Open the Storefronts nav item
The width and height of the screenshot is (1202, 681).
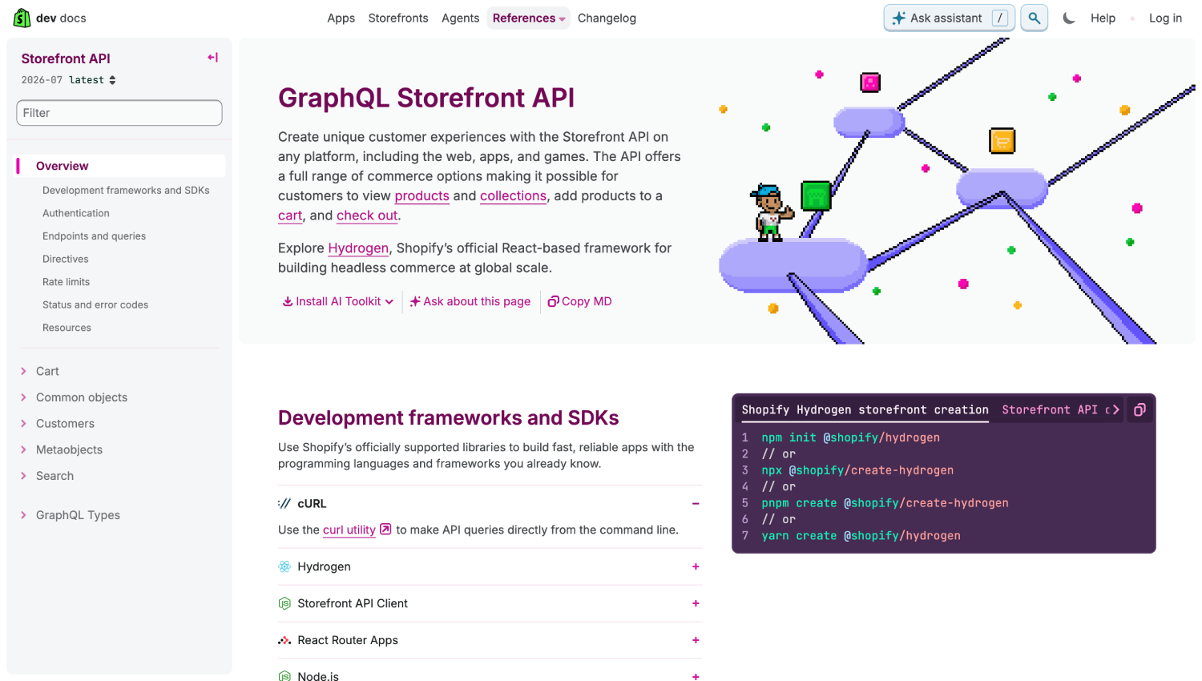(398, 18)
